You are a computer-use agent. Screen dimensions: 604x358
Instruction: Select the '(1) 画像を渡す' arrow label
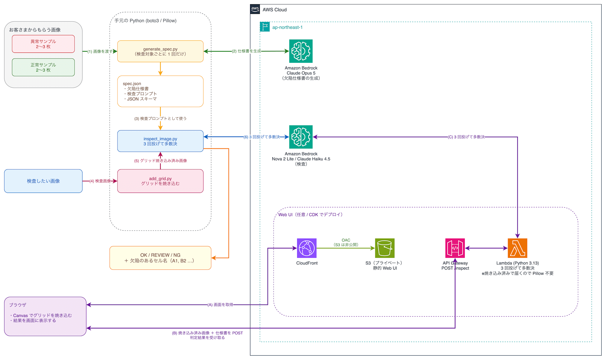[100, 51]
